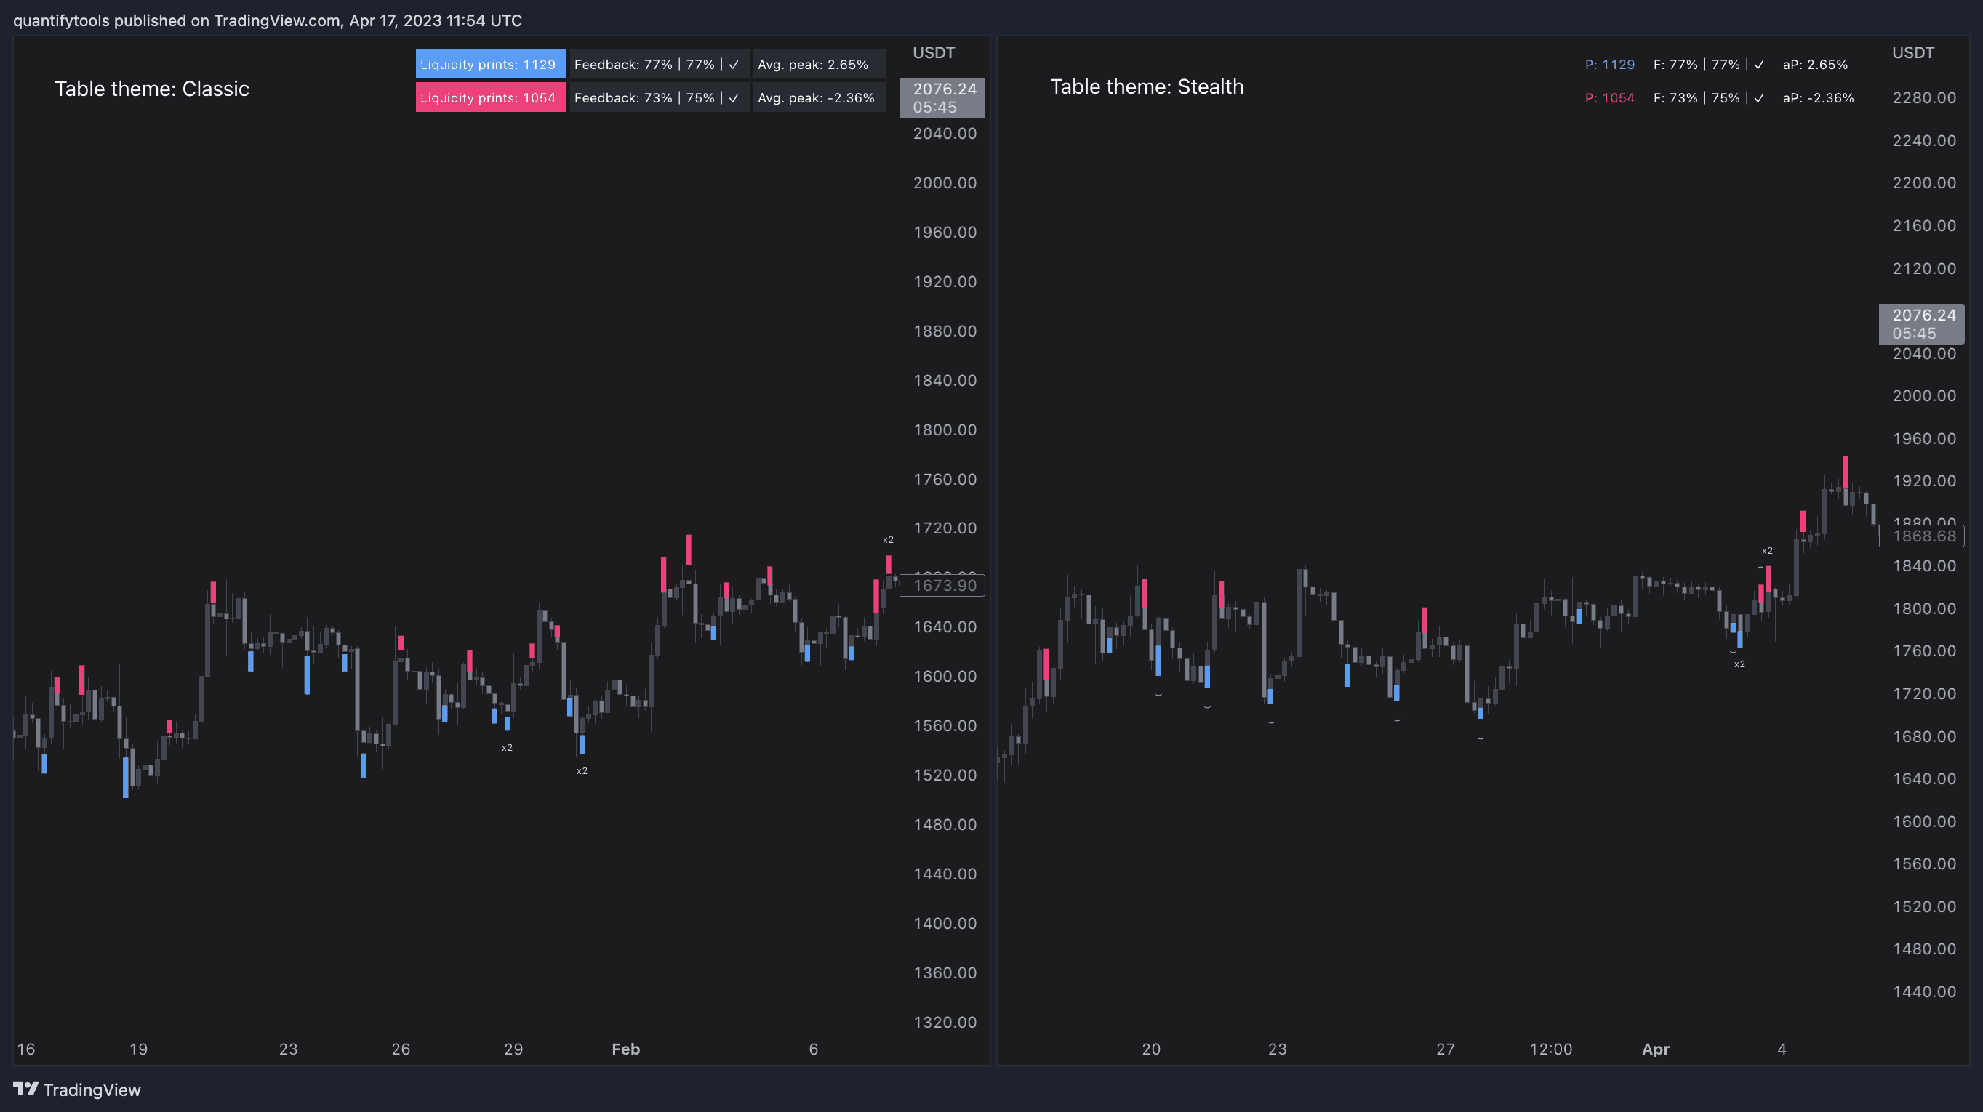Click pink Liquidity prints: 1054 cell
The height and width of the screenshot is (1112, 1983).
click(489, 97)
